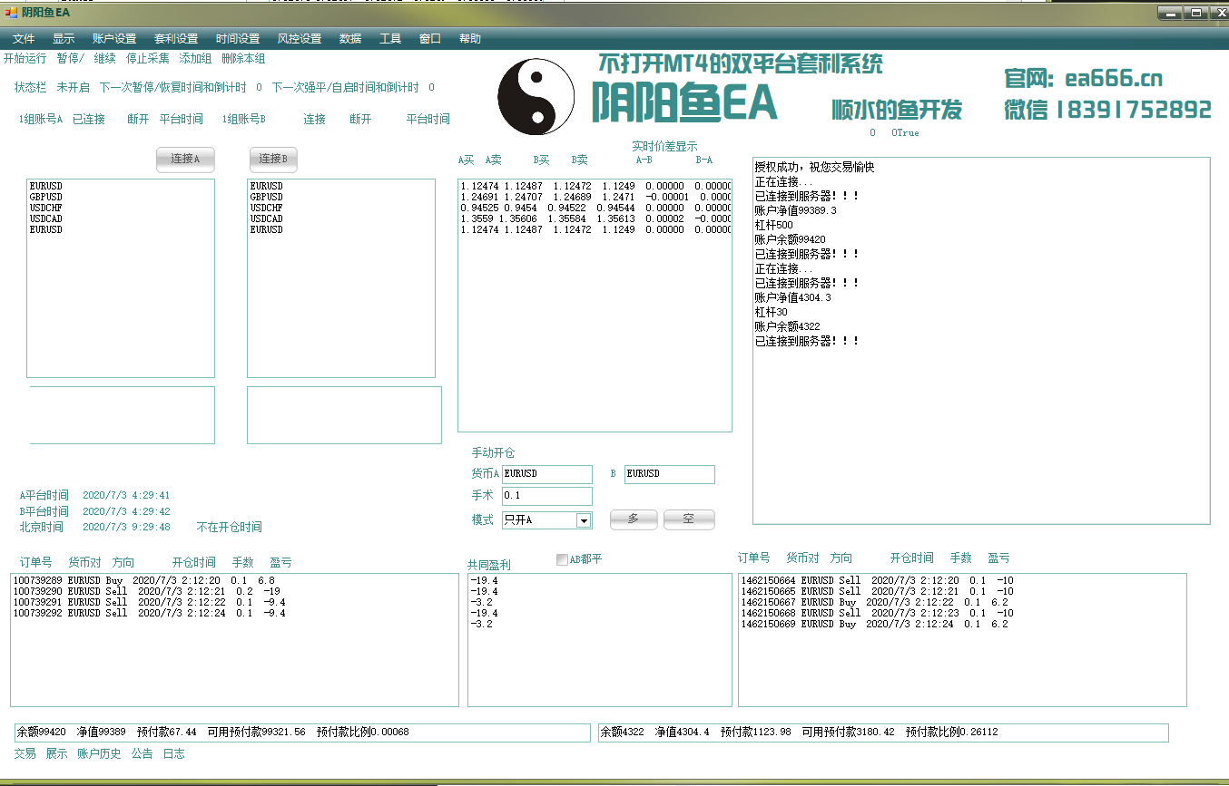Click the 不在开仓时间 status text
This screenshot has width=1229, height=786.
point(229,527)
